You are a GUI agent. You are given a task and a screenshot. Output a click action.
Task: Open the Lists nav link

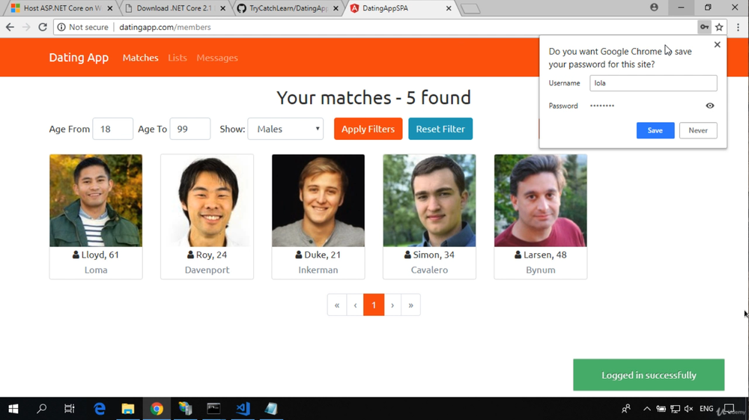(178, 58)
